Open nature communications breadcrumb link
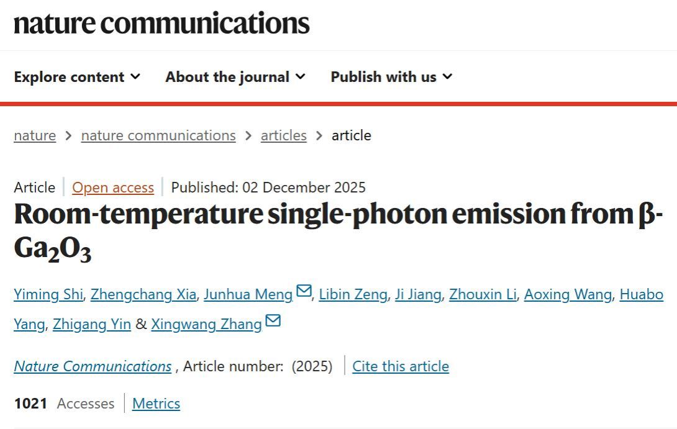677x429 pixels. point(158,135)
